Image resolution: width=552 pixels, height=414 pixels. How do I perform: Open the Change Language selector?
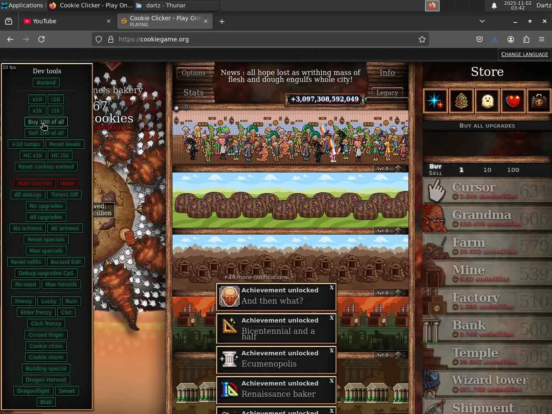click(x=524, y=54)
